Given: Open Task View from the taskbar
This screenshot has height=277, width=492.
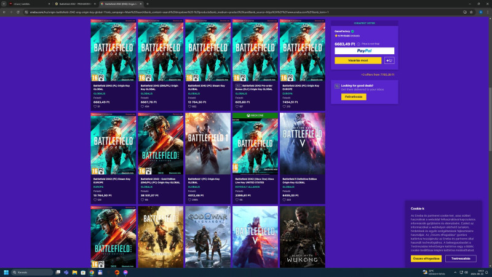Looking at the screenshot, I should (58, 272).
